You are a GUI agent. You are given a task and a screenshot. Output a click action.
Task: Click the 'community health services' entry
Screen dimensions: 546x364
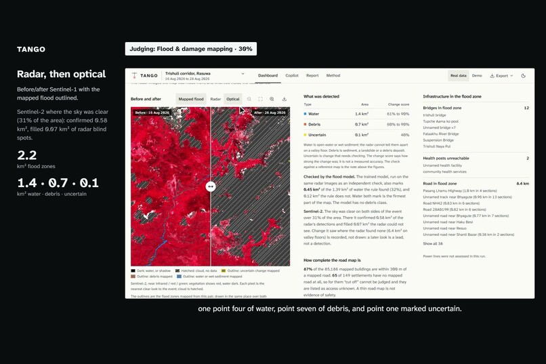(x=444, y=171)
